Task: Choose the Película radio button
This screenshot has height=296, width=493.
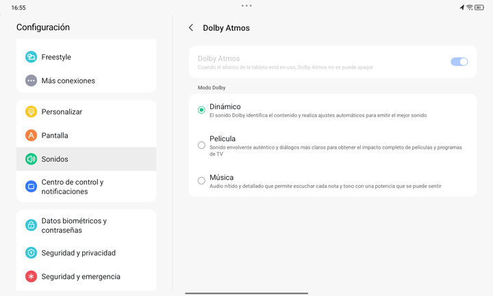Action: (x=201, y=145)
